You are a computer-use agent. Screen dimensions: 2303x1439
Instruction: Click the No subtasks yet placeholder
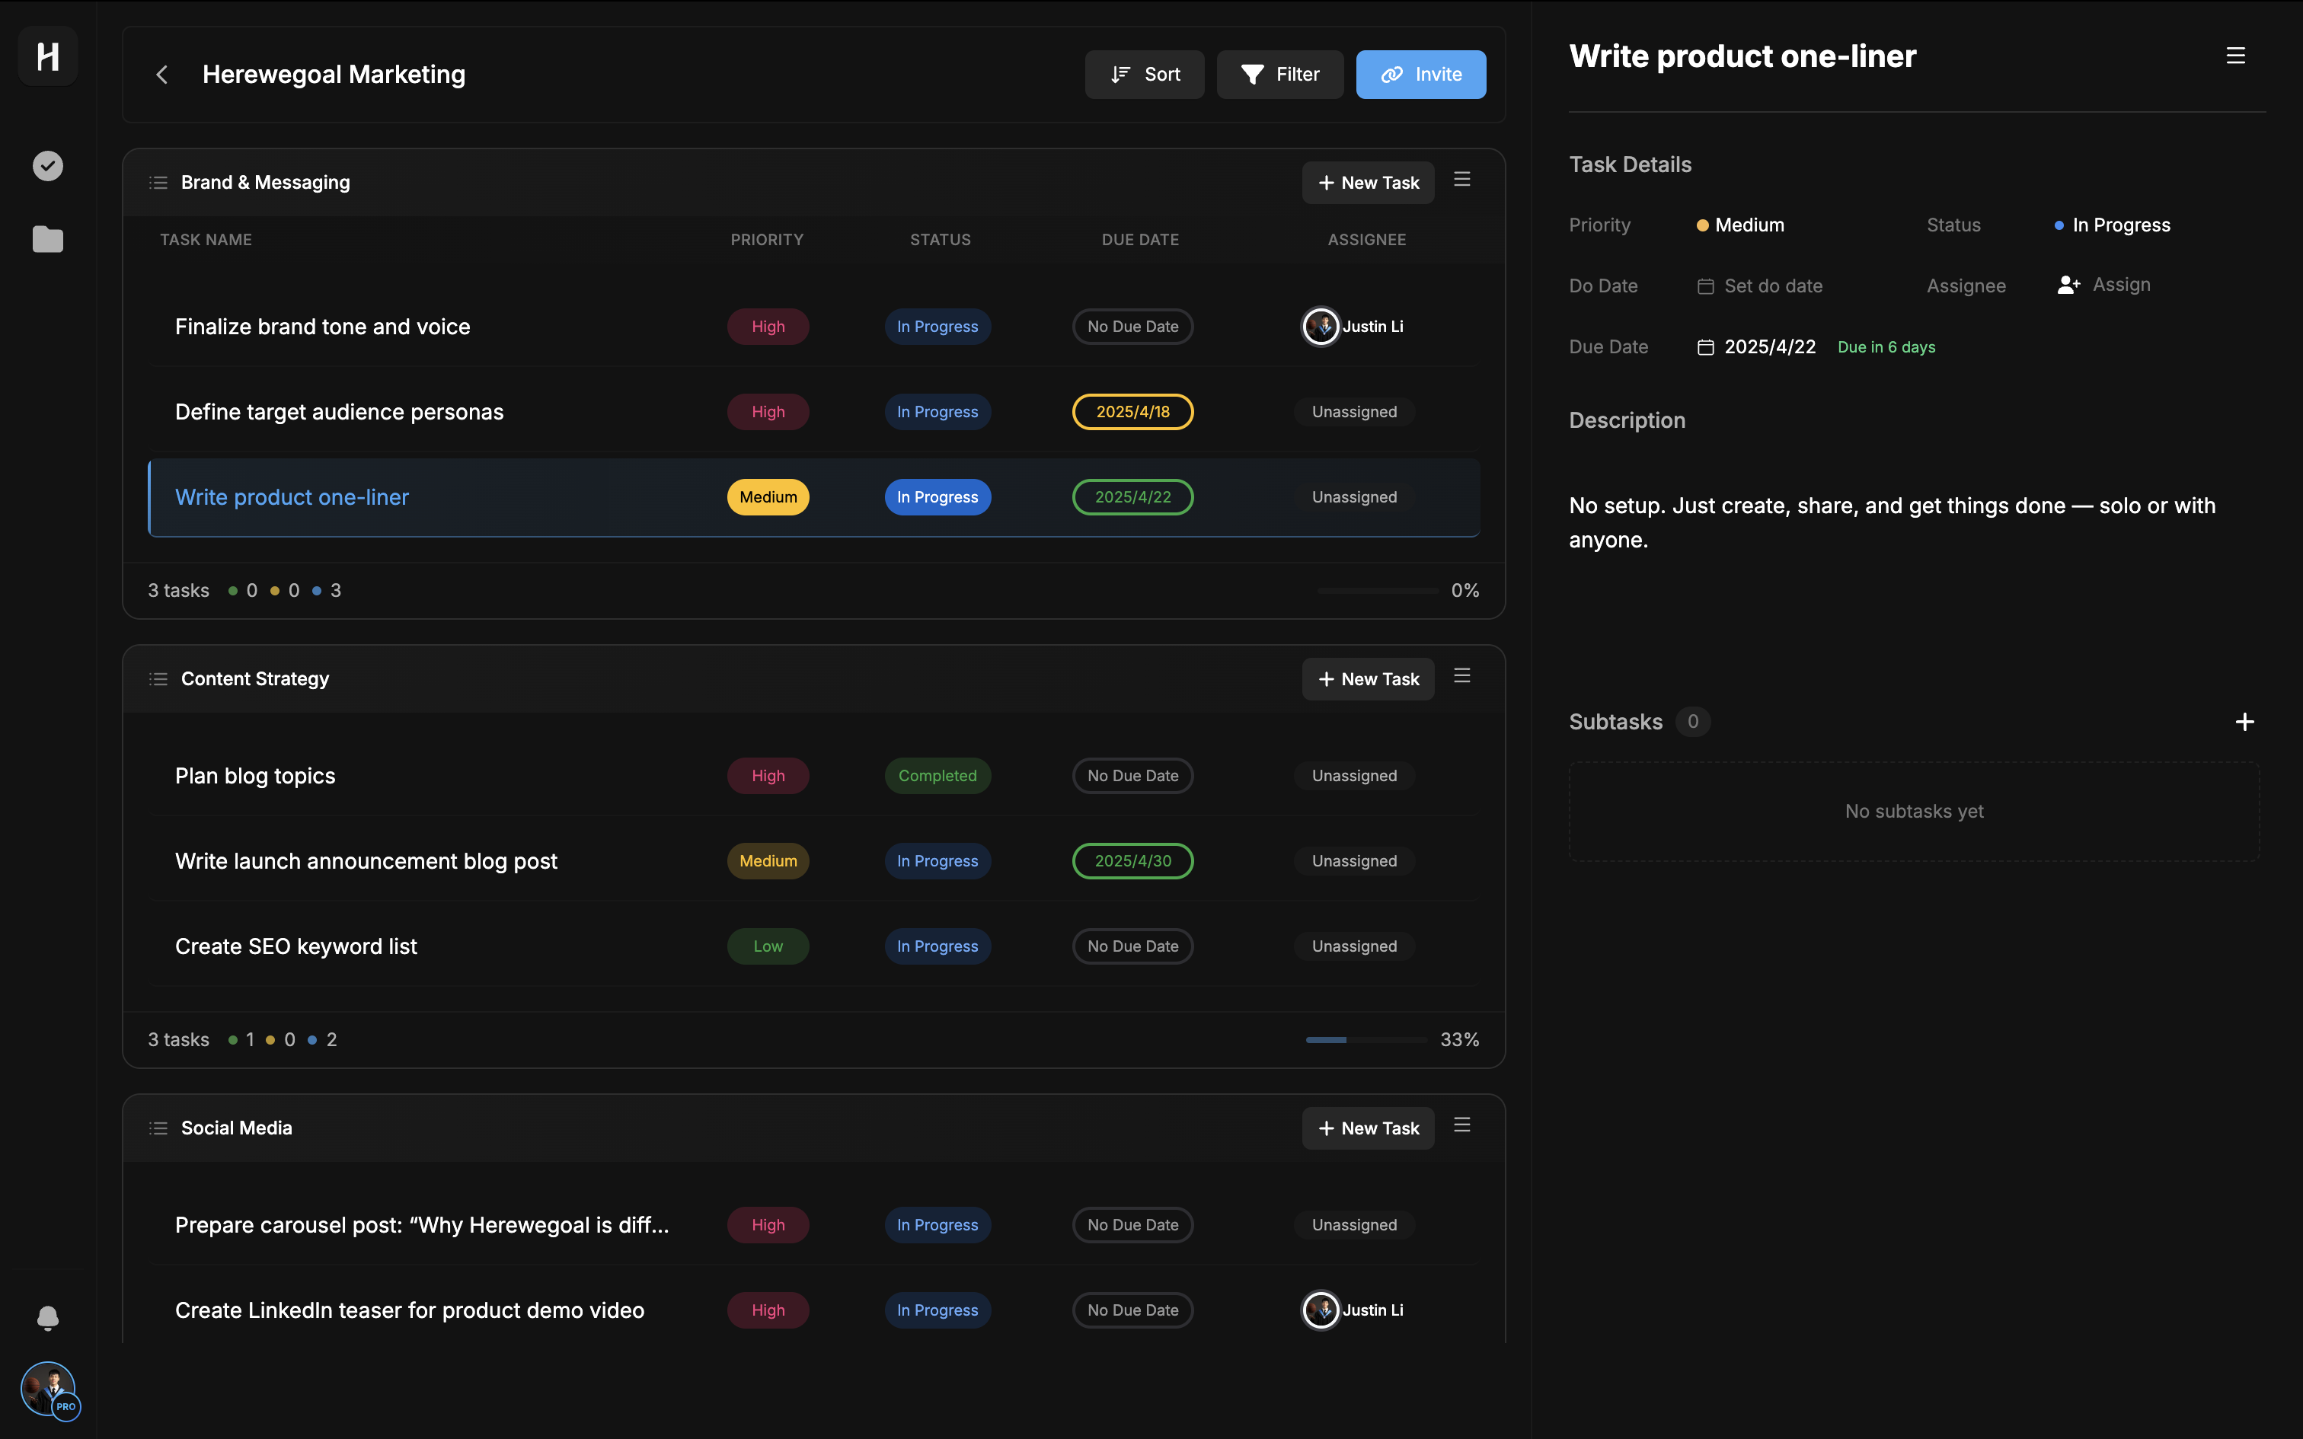(1914, 812)
